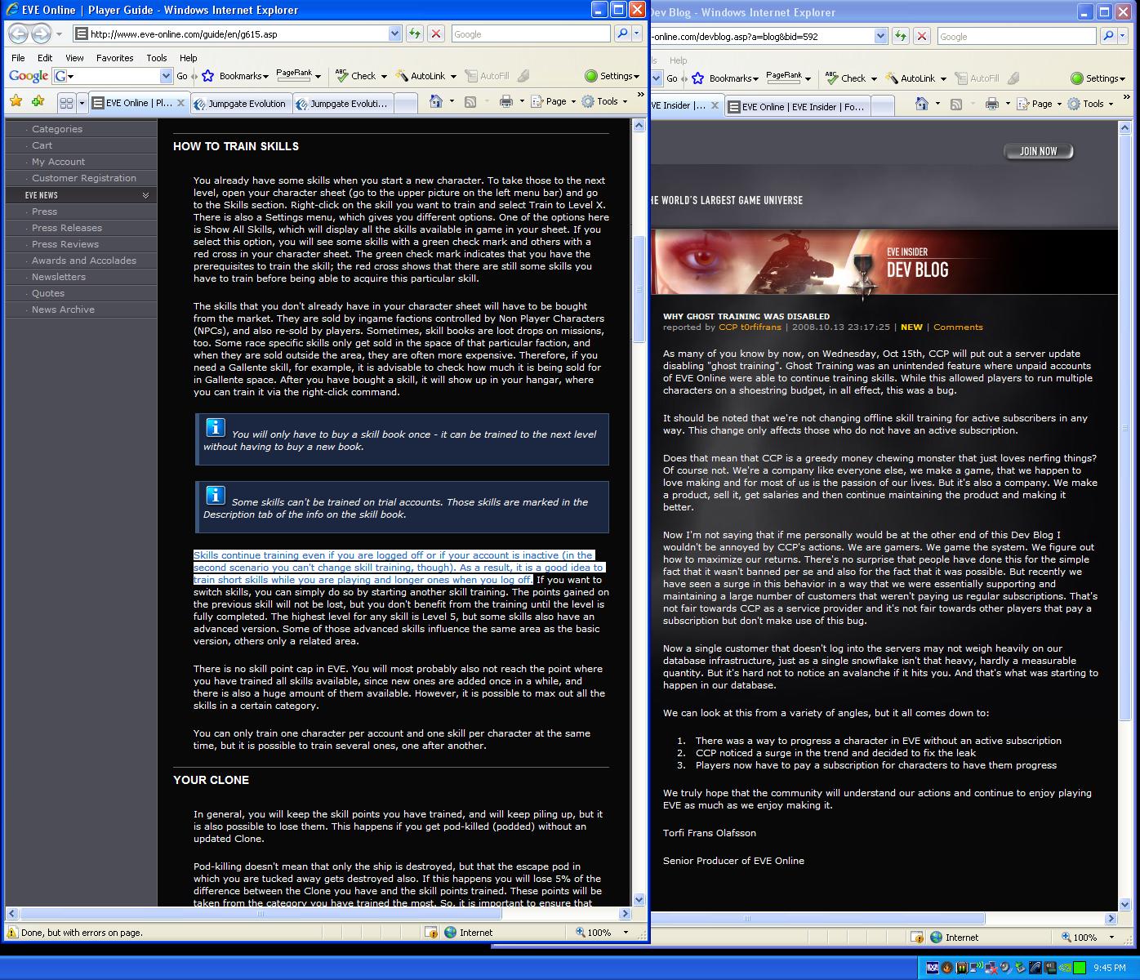Viewport: 1140px width, 980px height.
Task: Open address bar dropdown in Player Guide window
Action: [395, 33]
